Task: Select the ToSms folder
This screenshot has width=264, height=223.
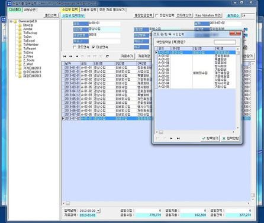Action: tap(28, 53)
